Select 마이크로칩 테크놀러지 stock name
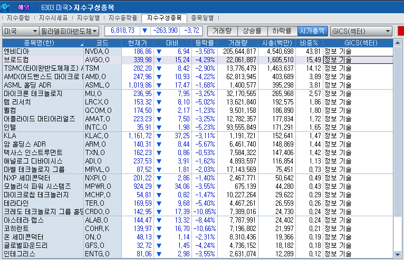Image resolution: width=404 pixels, height=260 pixels. (36, 195)
